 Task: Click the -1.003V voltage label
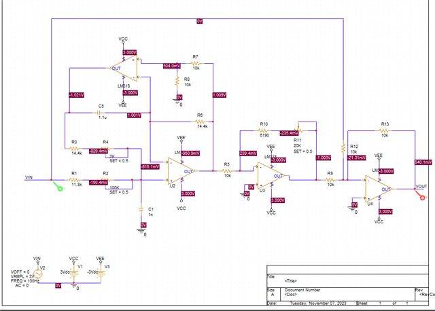tap(324, 158)
